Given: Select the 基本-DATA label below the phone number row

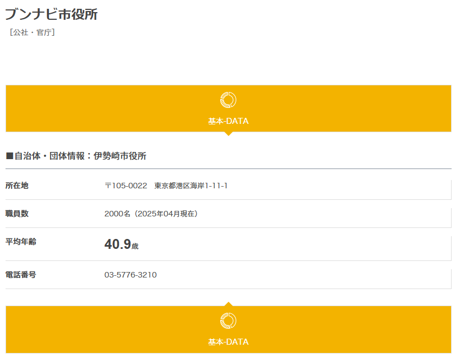Looking at the screenshot, I should 228,342.
